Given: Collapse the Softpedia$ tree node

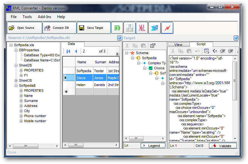Looking at the screenshot, I should (16, 85).
